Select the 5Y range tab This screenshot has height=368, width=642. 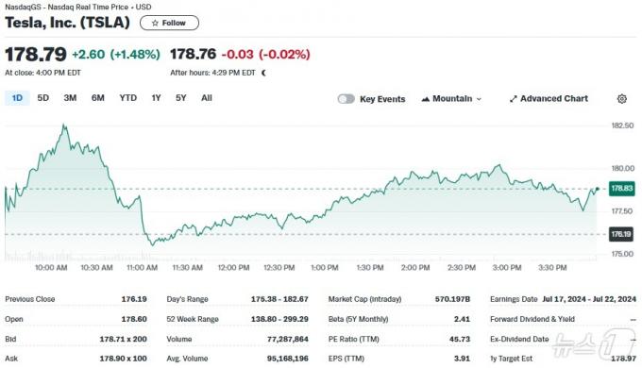coord(181,98)
